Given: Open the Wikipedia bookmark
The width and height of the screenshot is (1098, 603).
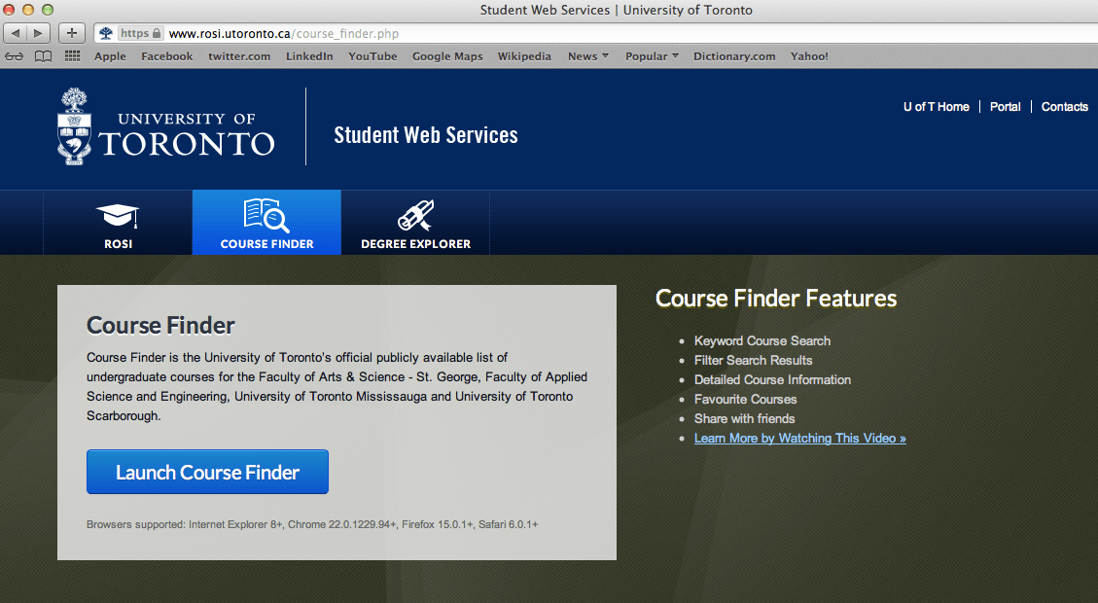Looking at the screenshot, I should [x=524, y=56].
